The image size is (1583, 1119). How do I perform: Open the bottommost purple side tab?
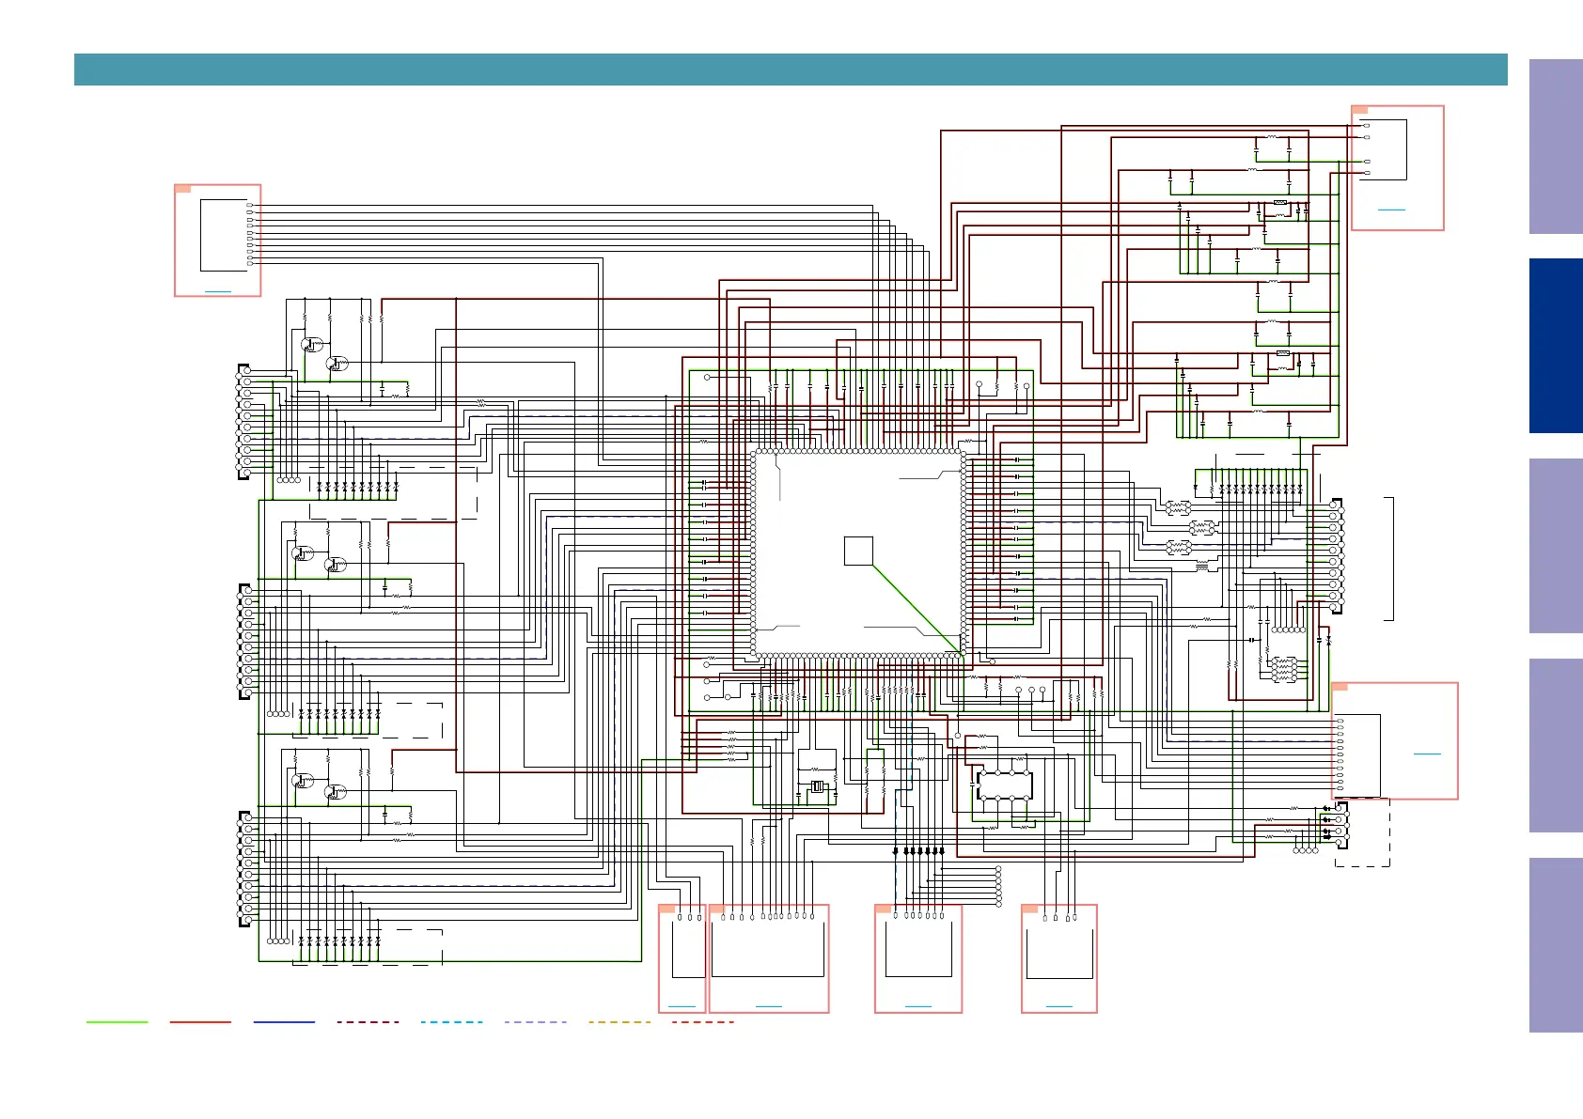coord(1556,945)
